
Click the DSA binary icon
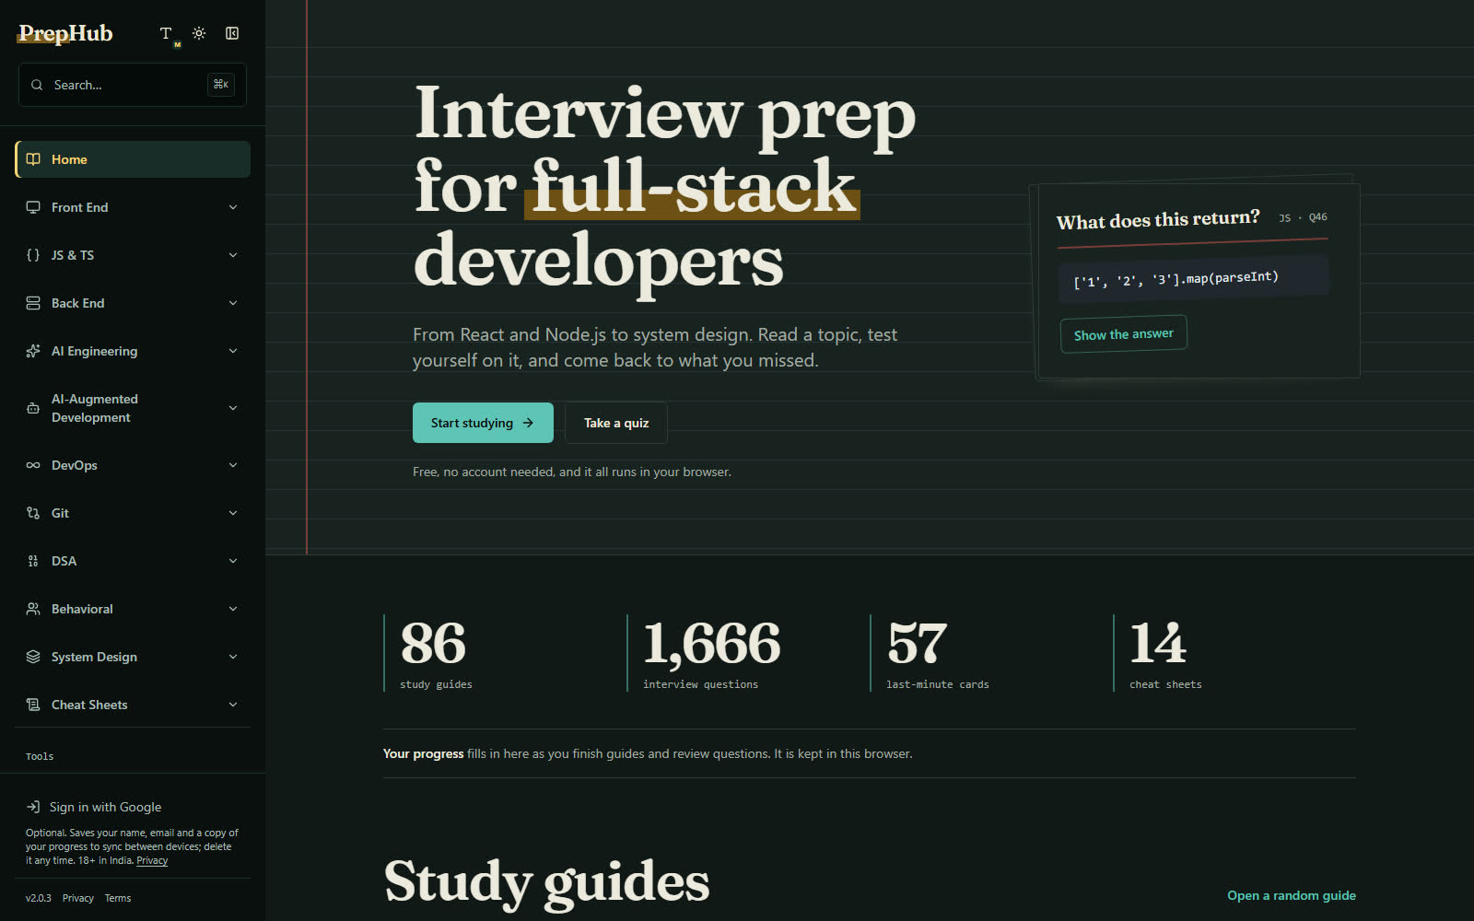point(33,561)
